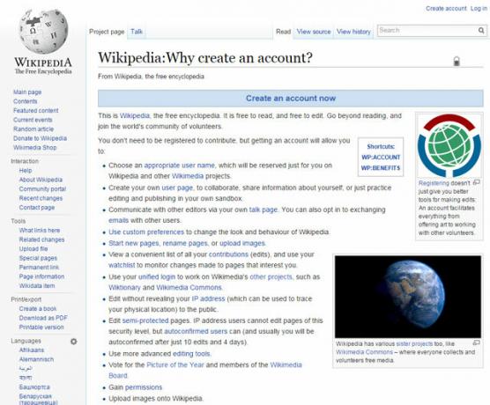Open Recent changes link
The image size is (490, 405).
pyautogui.click(x=41, y=198)
